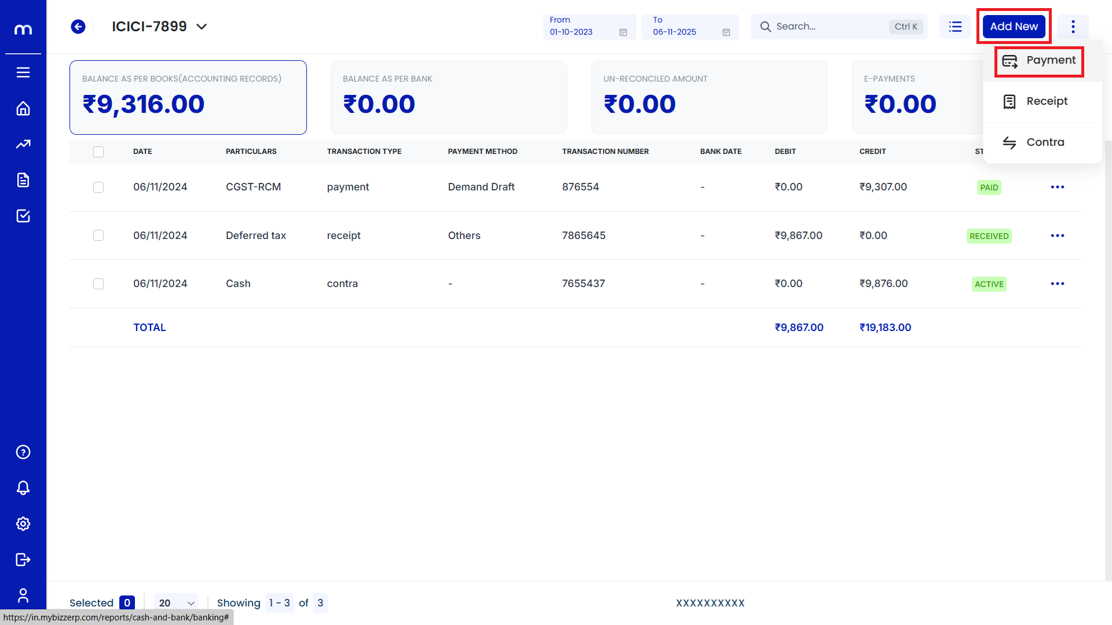Click the back arrow next to ICICI-7899
1112x625 pixels.
pyautogui.click(x=78, y=27)
